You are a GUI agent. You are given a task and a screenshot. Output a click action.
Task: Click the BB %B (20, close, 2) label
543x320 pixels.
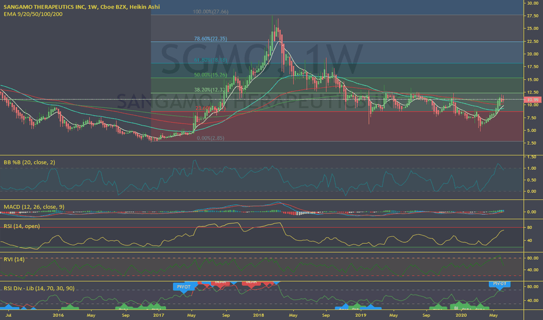coord(30,162)
